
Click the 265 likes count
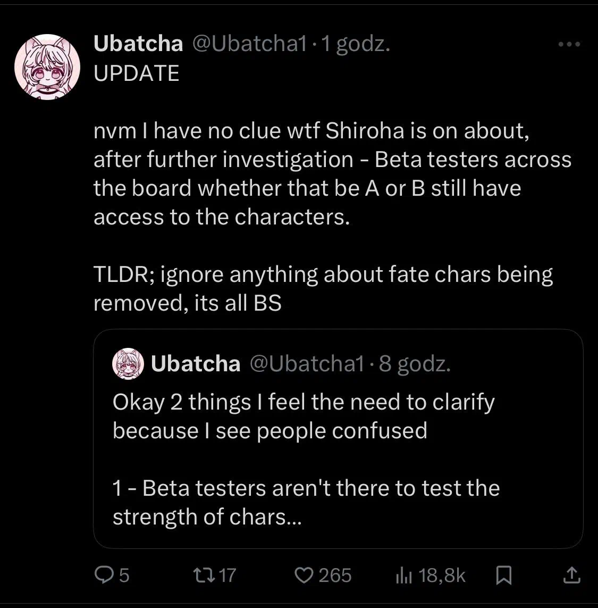[335, 576]
